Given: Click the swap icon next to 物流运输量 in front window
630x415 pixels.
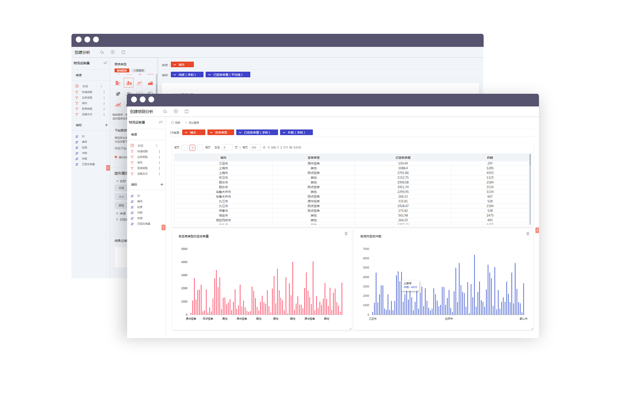Looking at the screenshot, I should point(161,122).
